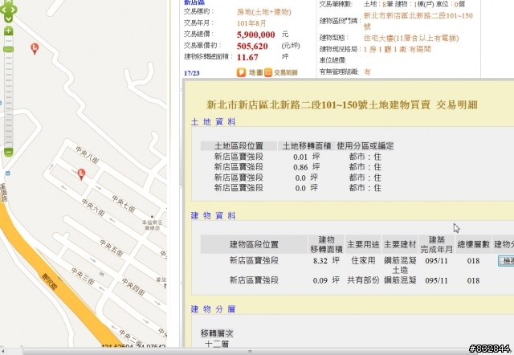Viewport: 514px width, 355px height.
Task: Click the 中央五街 street label on map
Action: click(x=111, y=248)
